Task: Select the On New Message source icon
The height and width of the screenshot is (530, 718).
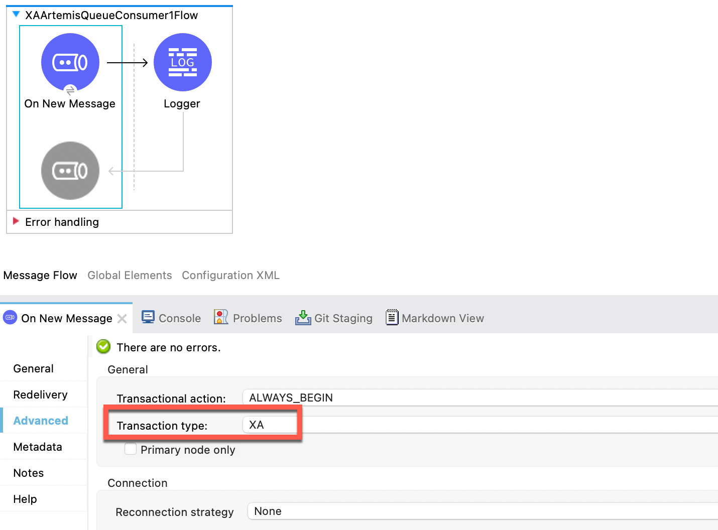Action: pos(70,63)
